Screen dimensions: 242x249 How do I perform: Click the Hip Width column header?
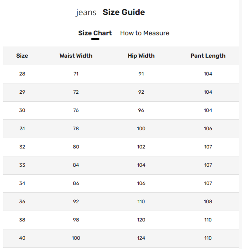(x=141, y=56)
